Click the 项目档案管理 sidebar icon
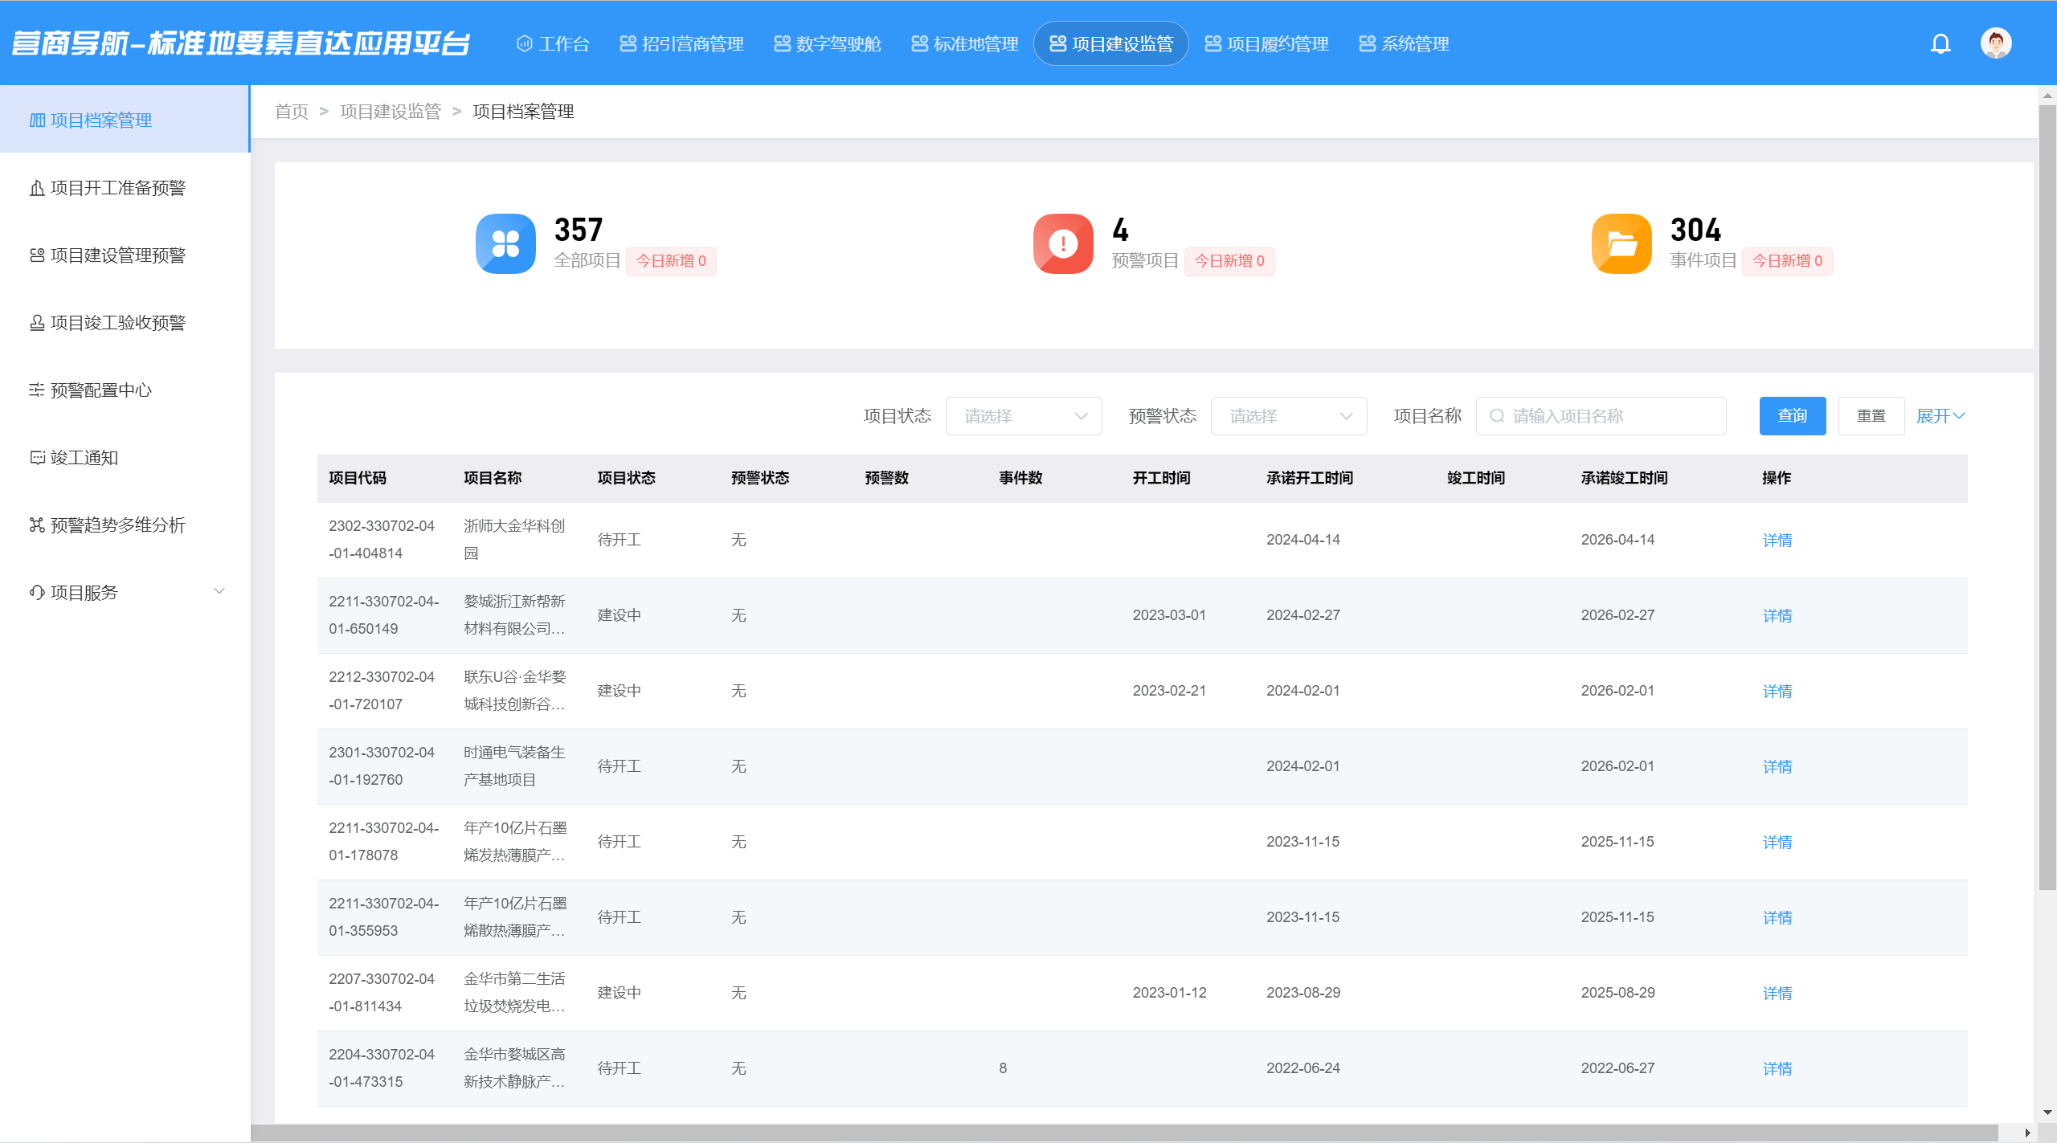The width and height of the screenshot is (2057, 1143). point(37,120)
